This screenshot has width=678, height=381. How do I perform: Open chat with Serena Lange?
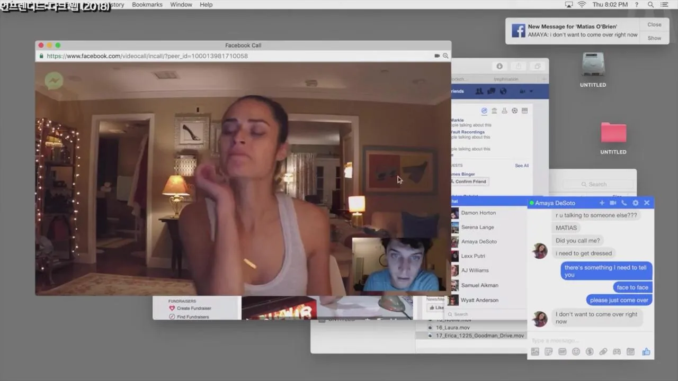pos(477,227)
